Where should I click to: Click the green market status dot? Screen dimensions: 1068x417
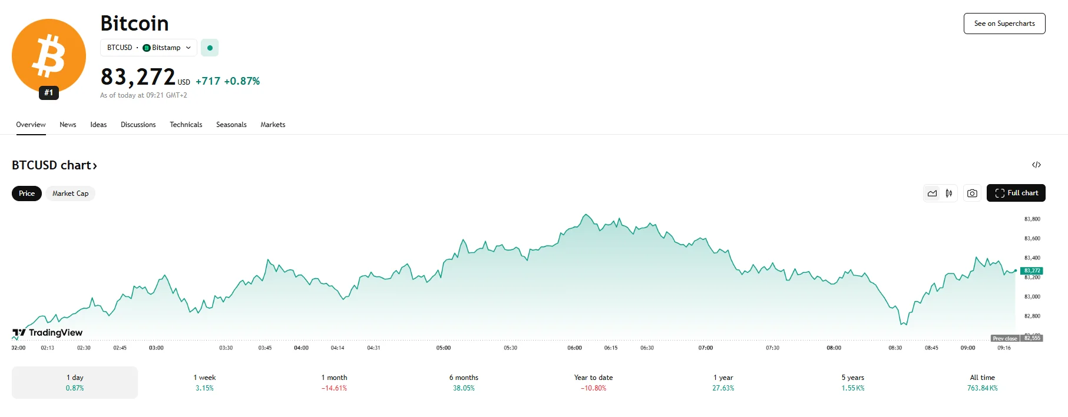click(x=210, y=48)
